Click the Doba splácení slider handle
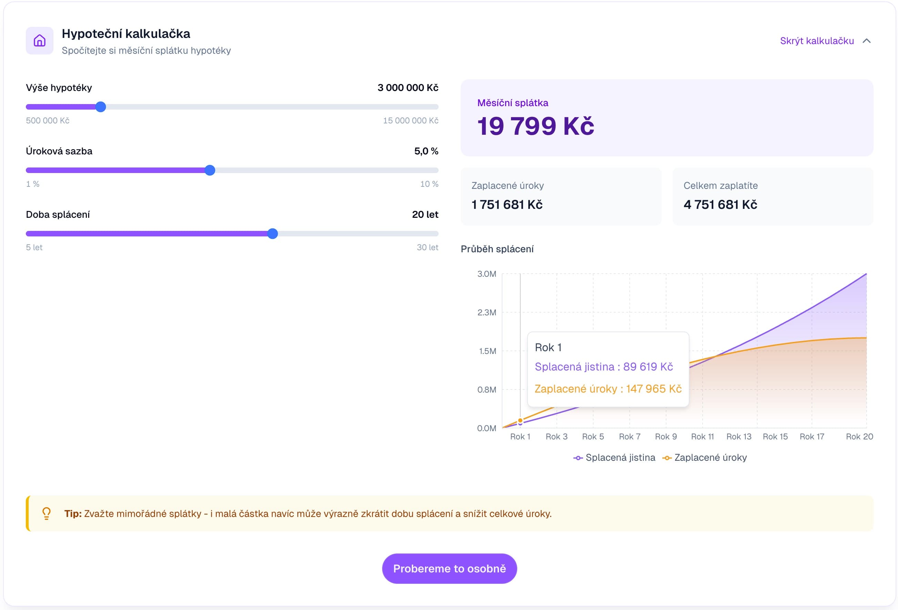 pos(273,233)
